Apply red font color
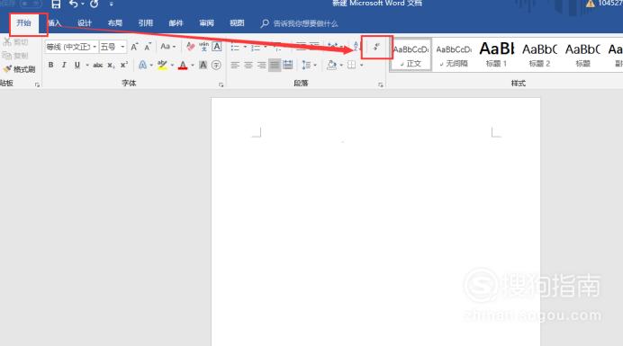Viewport: 623px width, 346px height. tap(183, 65)
